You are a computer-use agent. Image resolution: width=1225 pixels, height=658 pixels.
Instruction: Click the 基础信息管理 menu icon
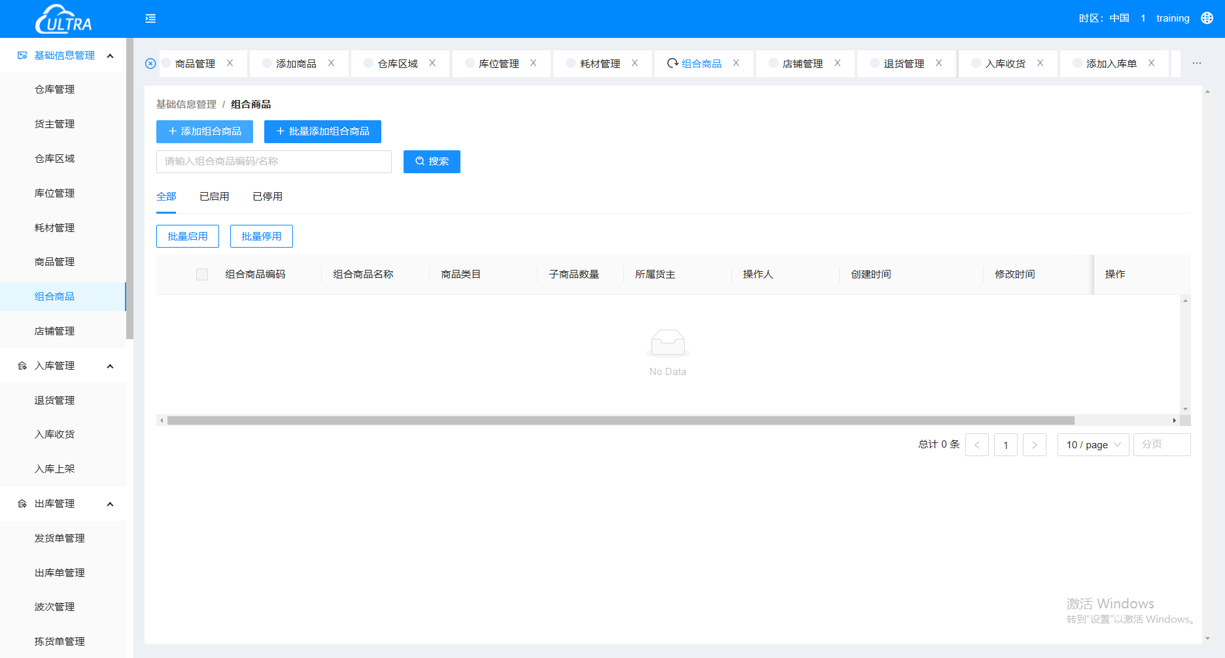(22, 56)
